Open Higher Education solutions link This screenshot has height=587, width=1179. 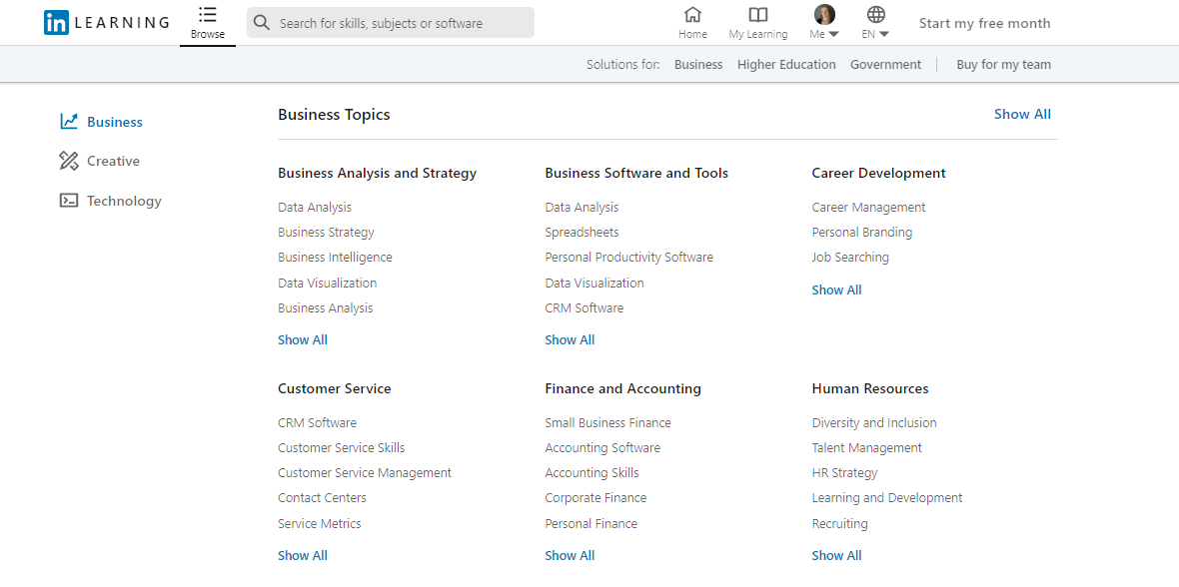(786, 65)
